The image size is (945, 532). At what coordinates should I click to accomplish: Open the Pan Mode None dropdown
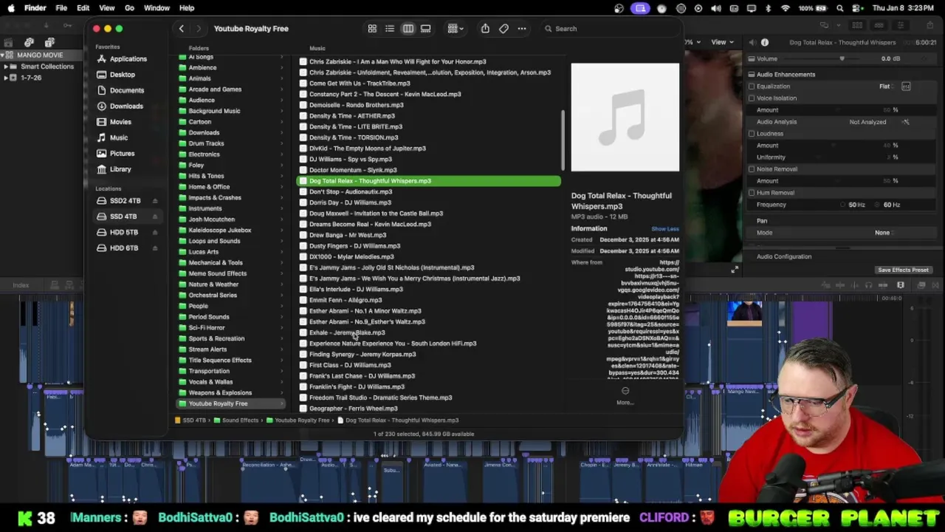click(884, 233)
